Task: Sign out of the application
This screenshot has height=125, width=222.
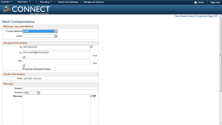Action: [215, 2]
